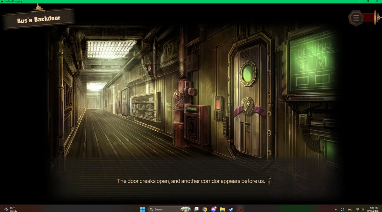The image size is (382, 212).
Task: Open the volume speaker icon
Action: (363, 209)
